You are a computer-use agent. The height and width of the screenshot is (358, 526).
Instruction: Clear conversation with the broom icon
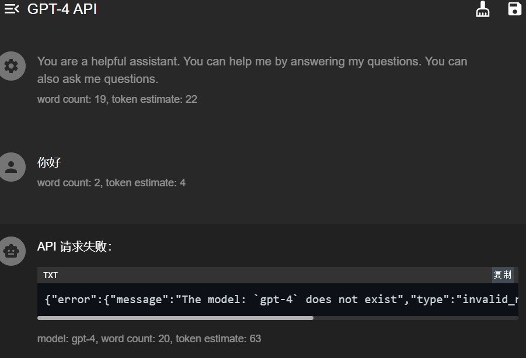[482, 9]
